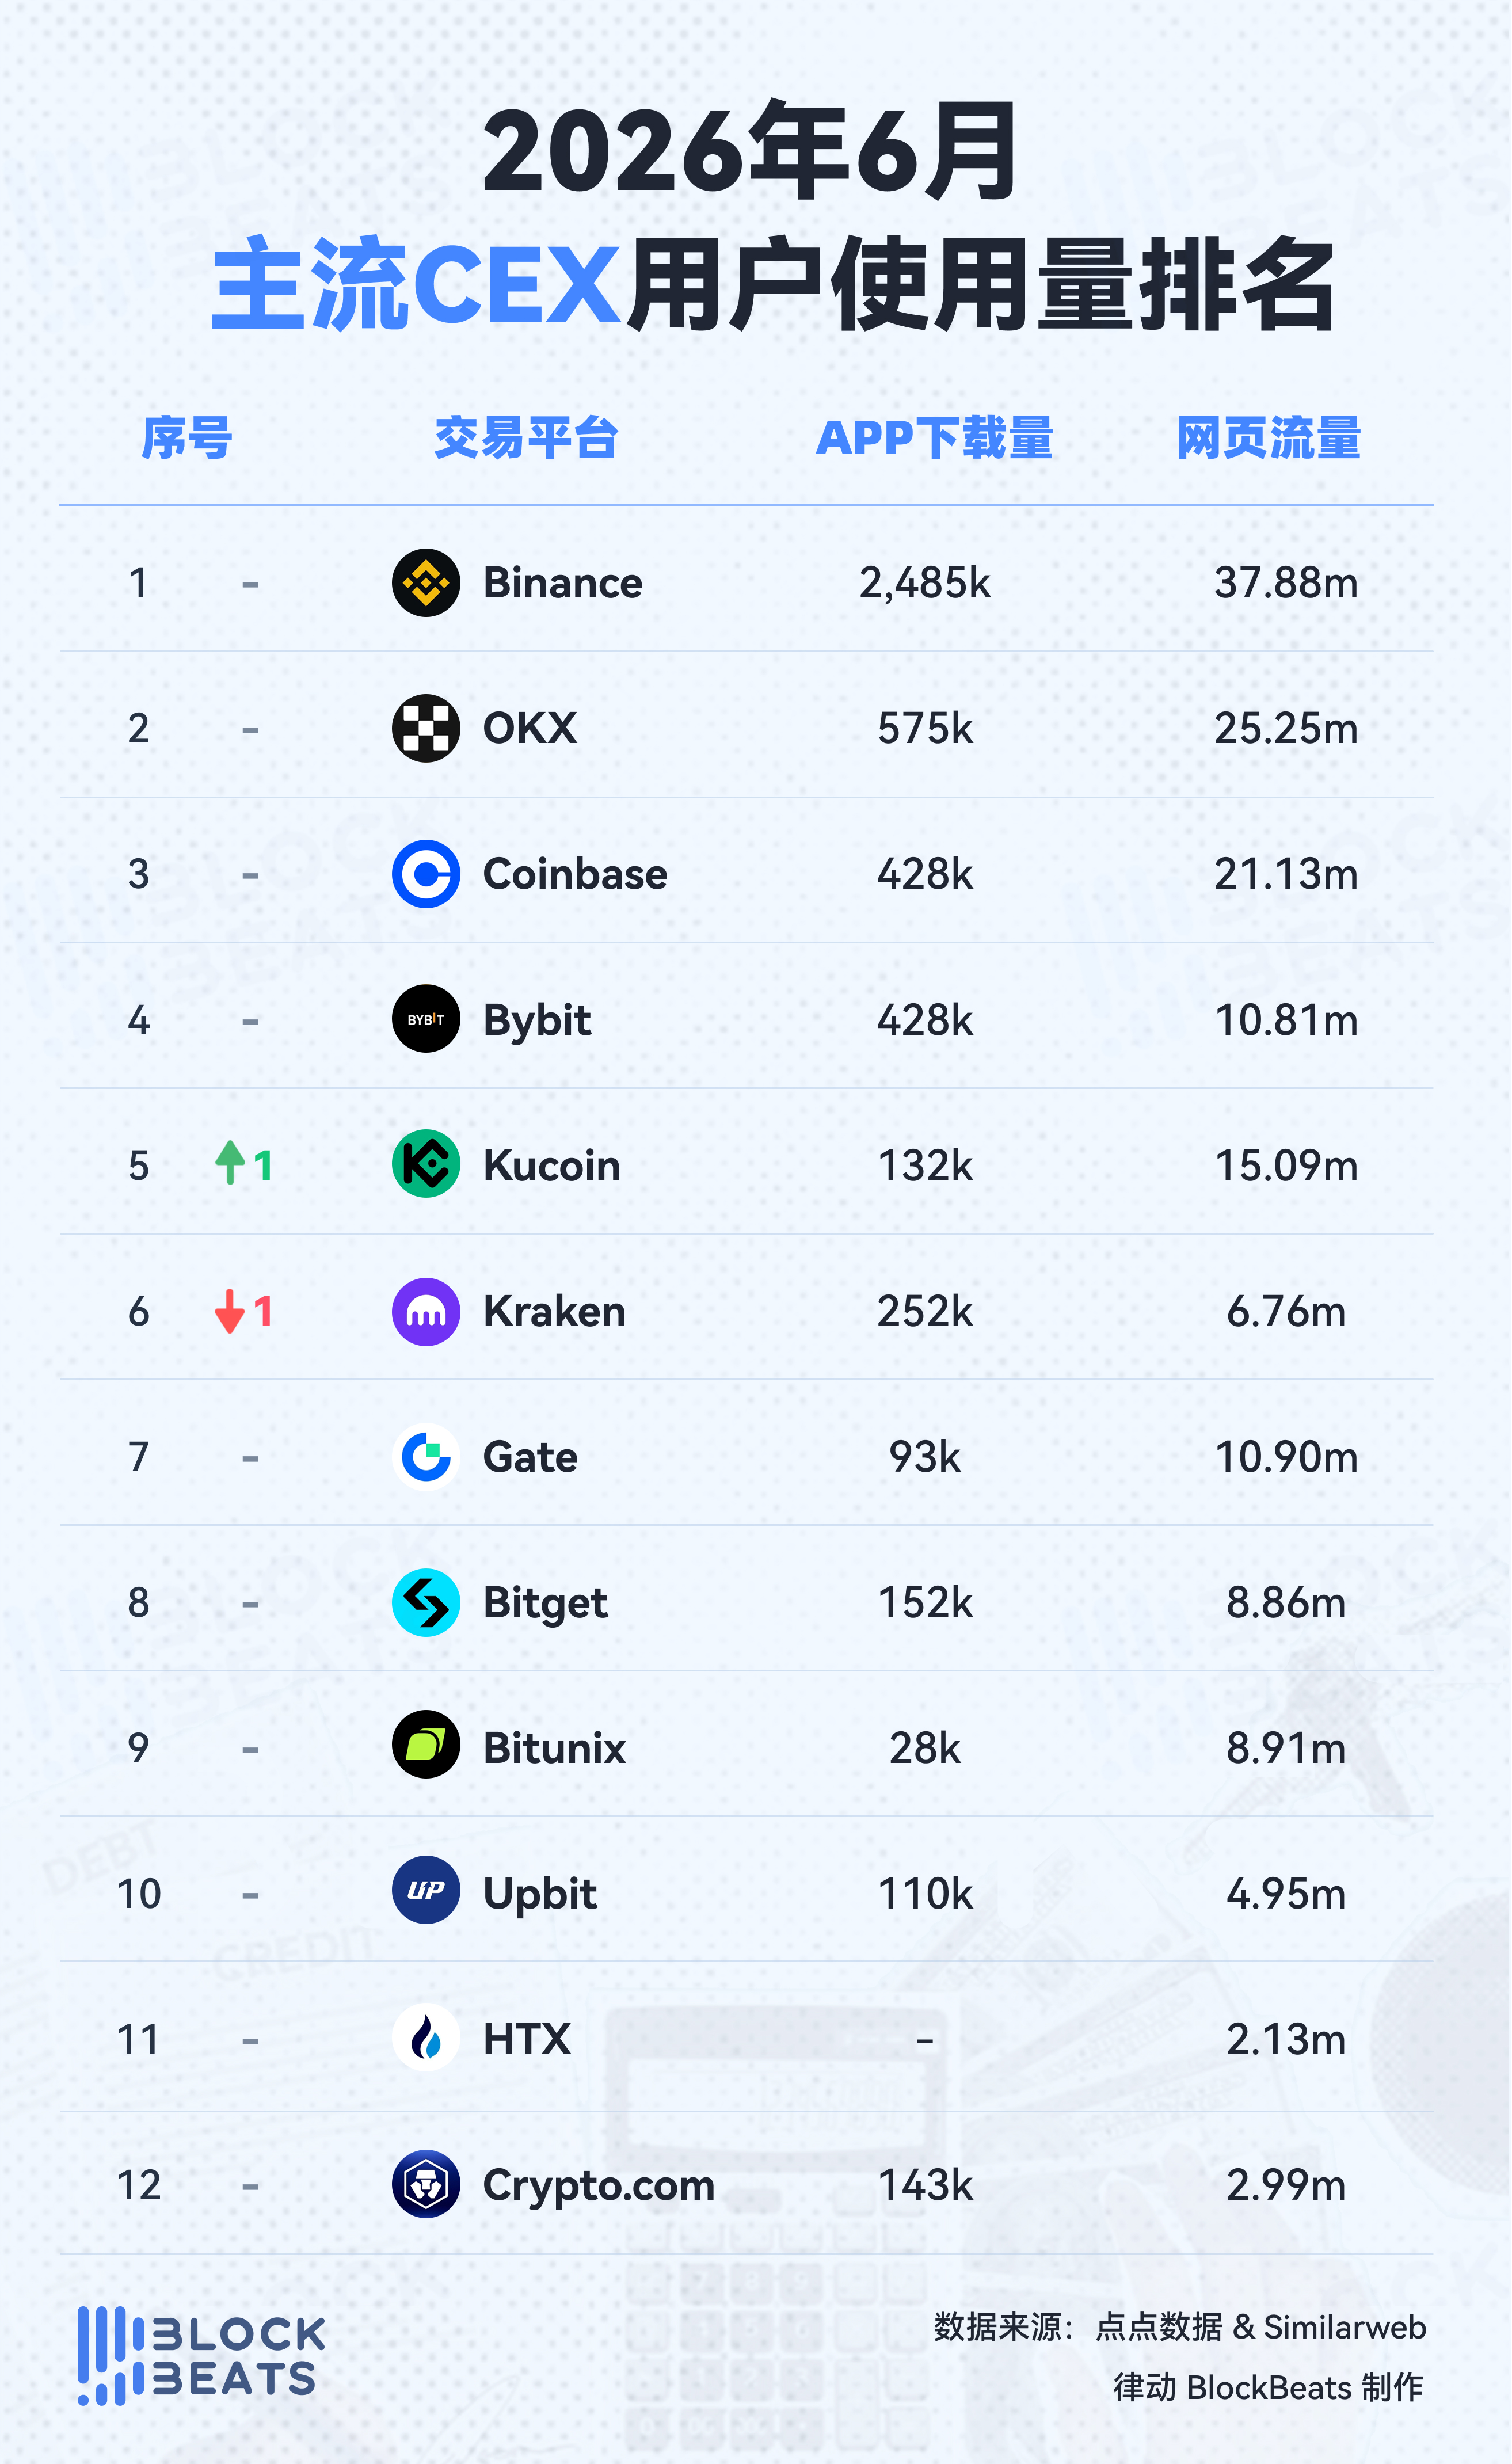Click the Crypto.com lion logo
The width and height of the screenshot is (1512, 2464).
(426, 2184)
